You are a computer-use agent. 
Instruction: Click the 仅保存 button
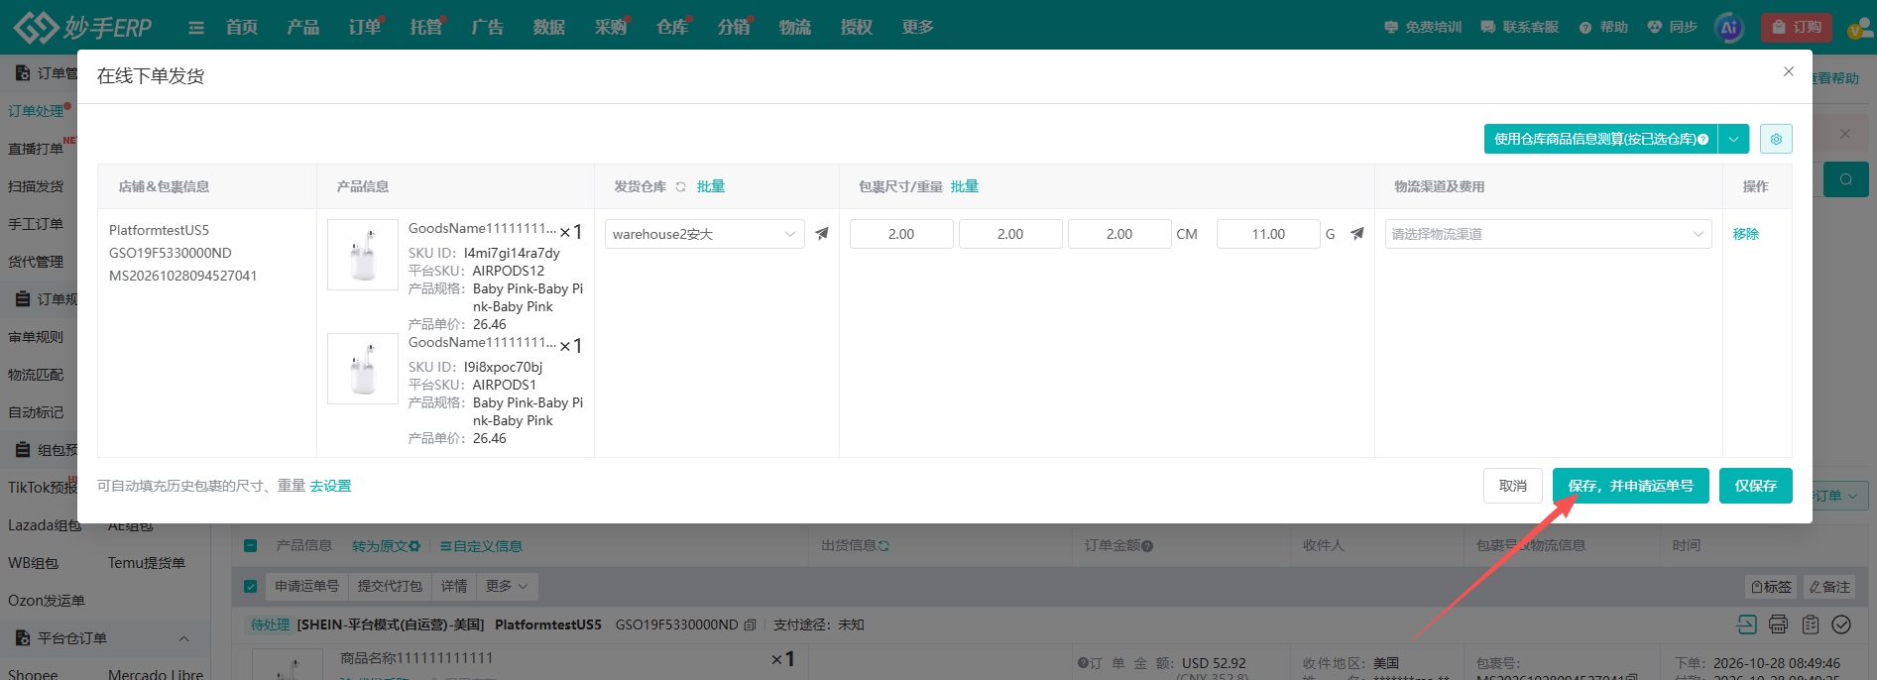1755,486
